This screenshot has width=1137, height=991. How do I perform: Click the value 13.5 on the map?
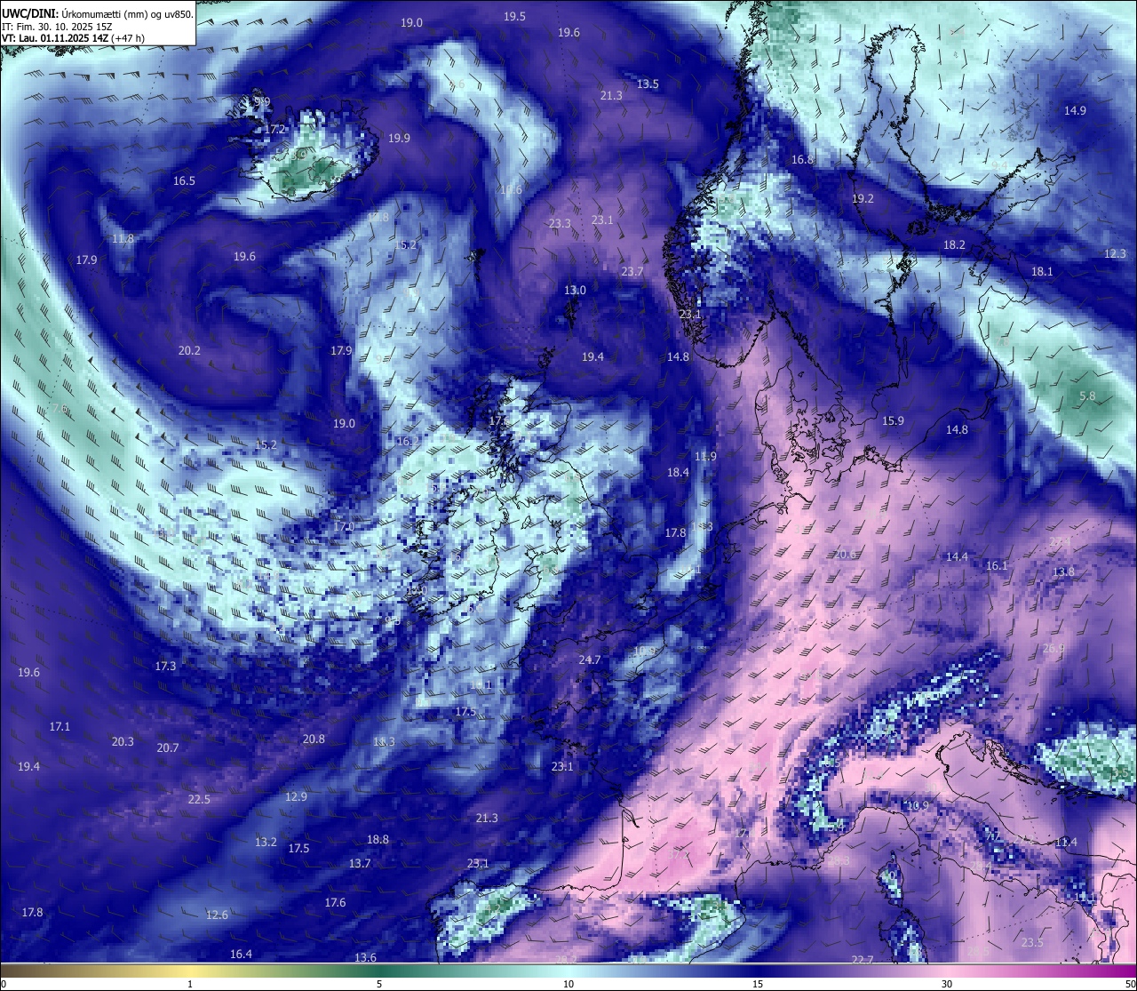click(648, 84)
